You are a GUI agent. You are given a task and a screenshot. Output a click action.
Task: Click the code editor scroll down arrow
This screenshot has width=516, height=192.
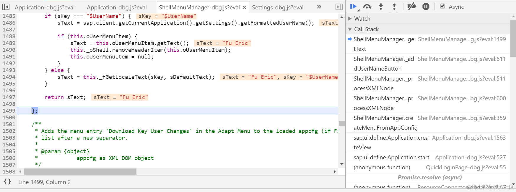(342, 164)
